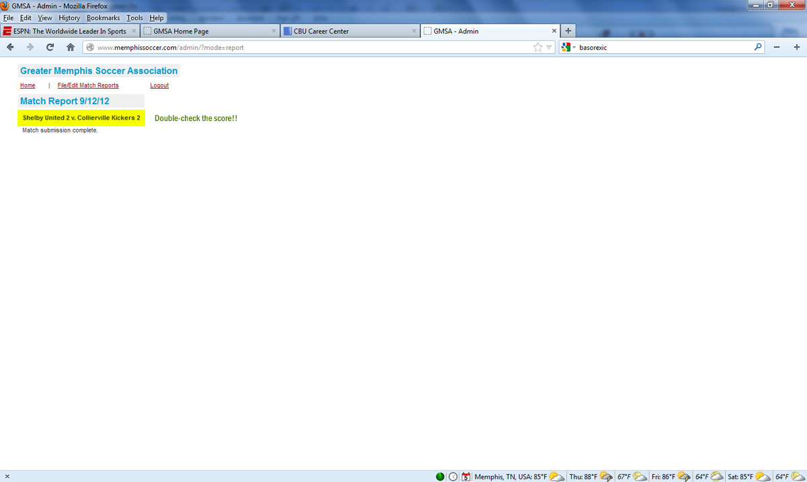Switch to the ESPN tab
Screen dimensions: 807x482
click(x=69, y=31)
